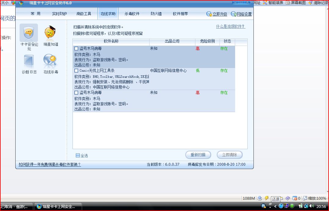Open 如何获得一年免费瑞星杀毒软件套装 link
The image size is (329, 211).
(50, 164)
